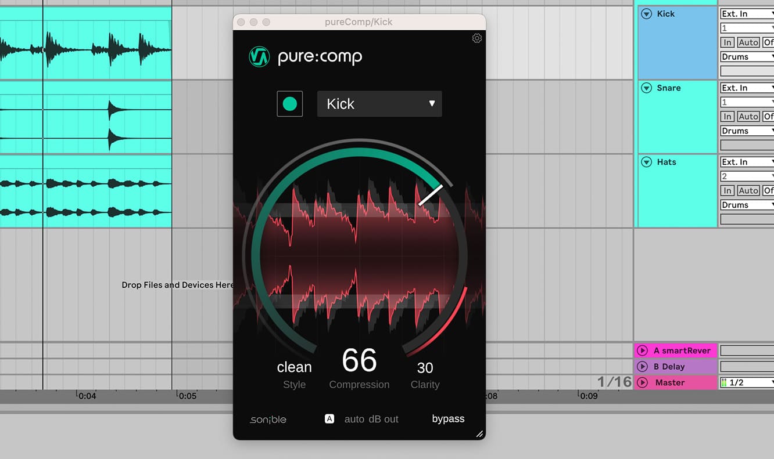Open Kick track input channel 1 dropdown
Screen dimensions: 774x459
(747, 28)
